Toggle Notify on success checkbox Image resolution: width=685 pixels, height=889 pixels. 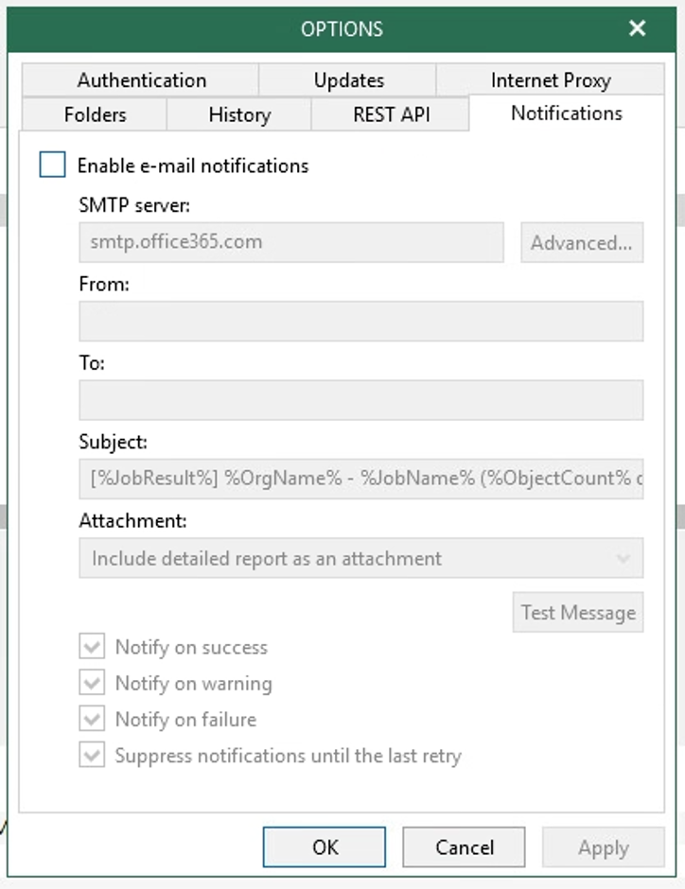(x=92, y=648)
